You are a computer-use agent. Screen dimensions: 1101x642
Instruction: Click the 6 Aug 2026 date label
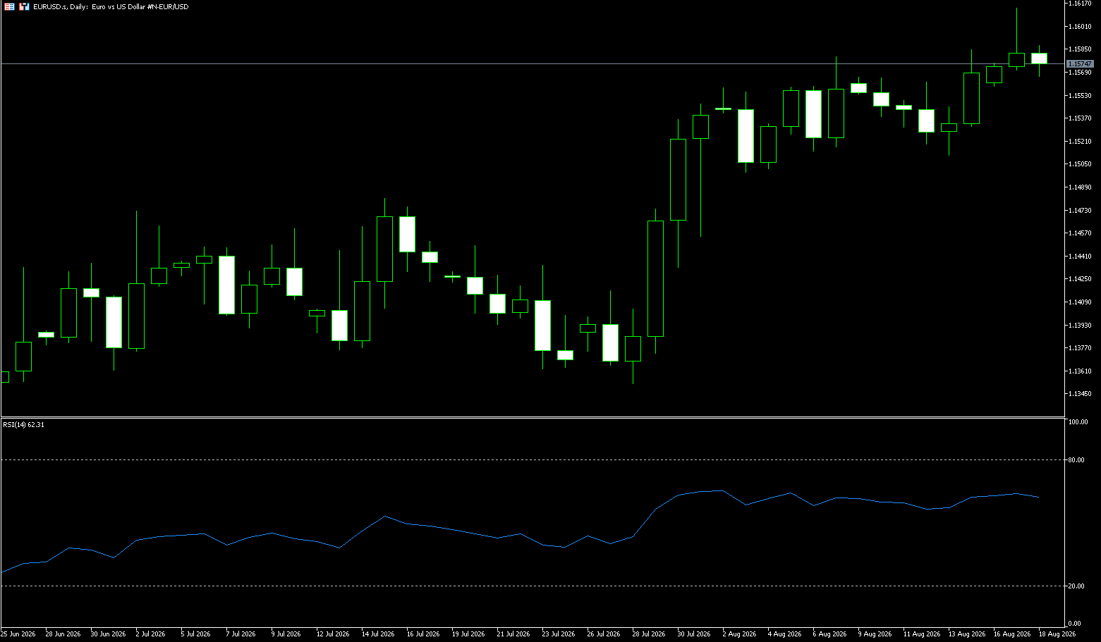coord(829,634)
